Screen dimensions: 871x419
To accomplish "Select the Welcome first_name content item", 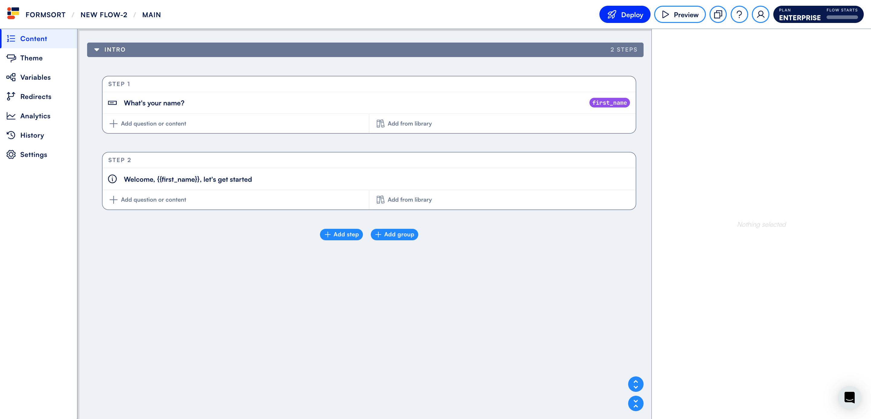I will [x=369, y=179].
